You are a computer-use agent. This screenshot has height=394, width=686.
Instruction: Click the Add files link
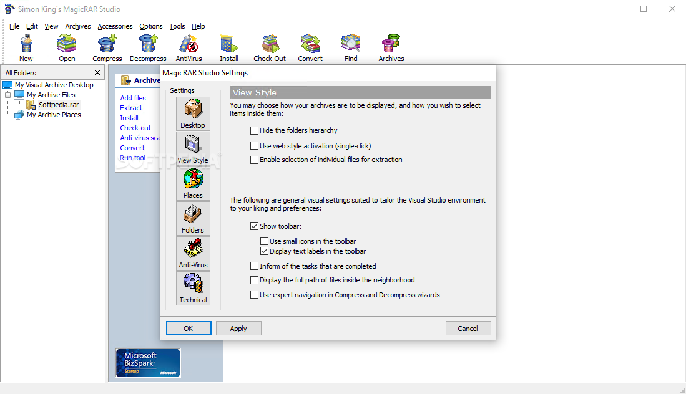(133, 98)
